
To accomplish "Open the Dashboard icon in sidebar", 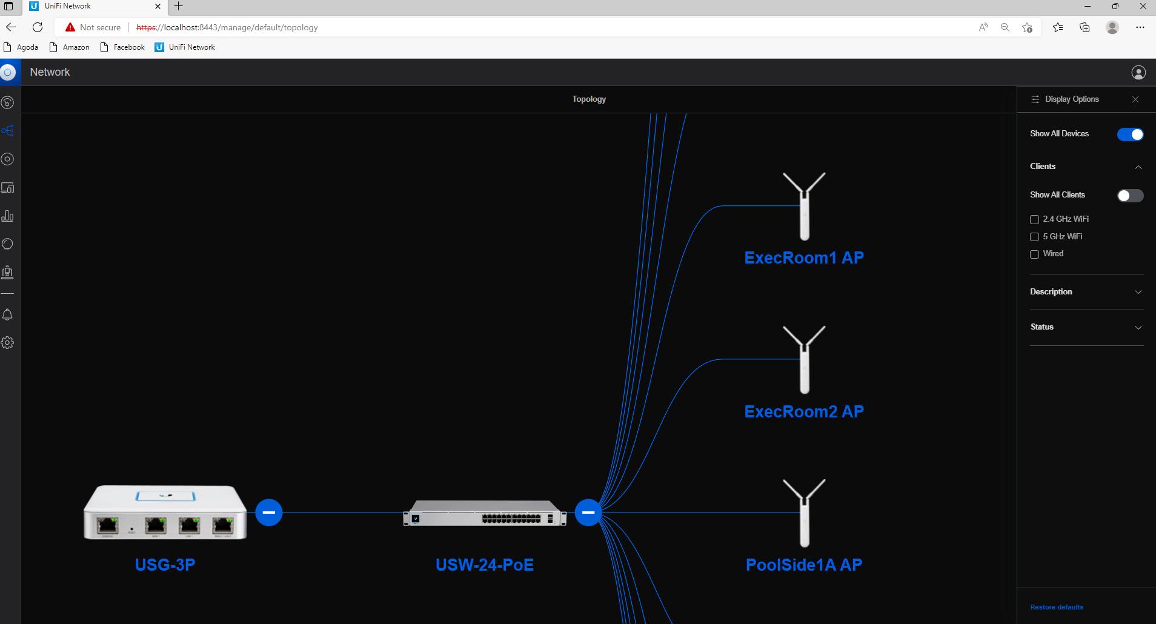I will pyautogui.click(x=7, y=102).
